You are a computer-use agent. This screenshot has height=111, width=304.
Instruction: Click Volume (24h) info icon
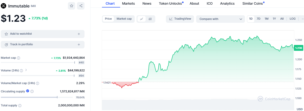22,70
